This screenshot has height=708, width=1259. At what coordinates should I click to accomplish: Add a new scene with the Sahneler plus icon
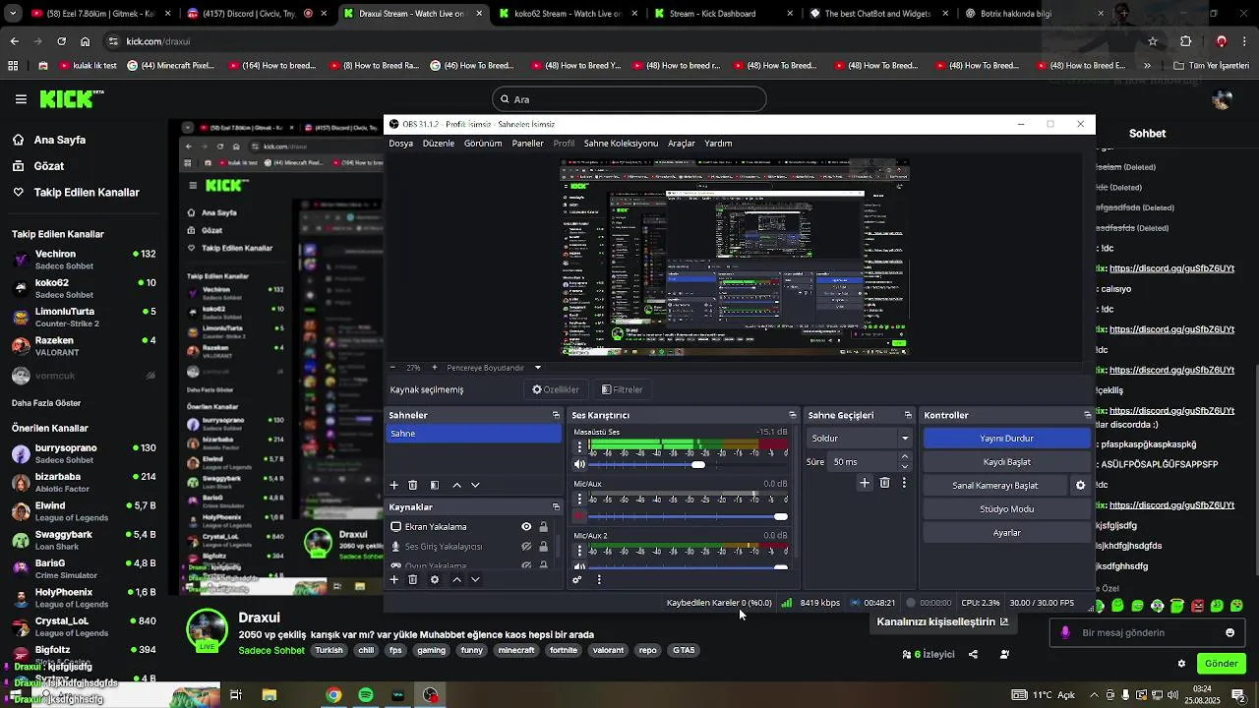[x=394, y=485]
